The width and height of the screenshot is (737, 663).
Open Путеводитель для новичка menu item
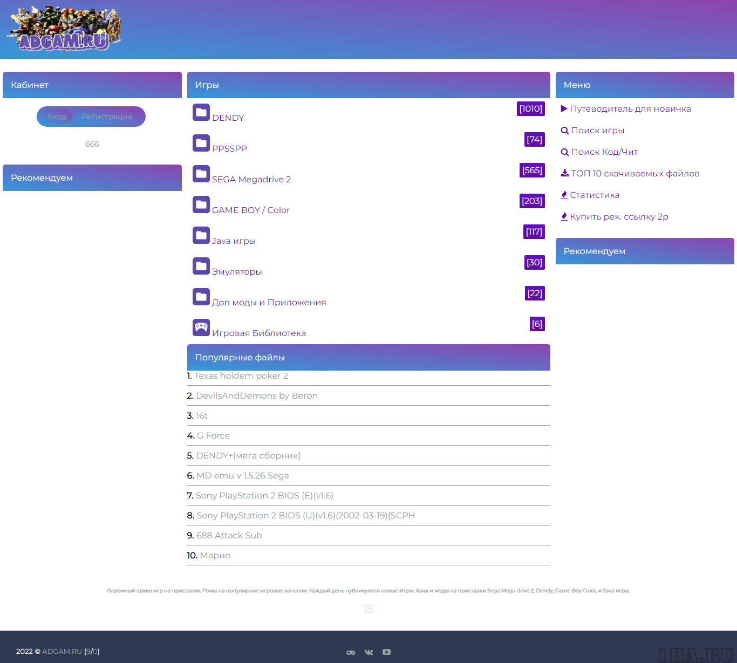point(630,109)
